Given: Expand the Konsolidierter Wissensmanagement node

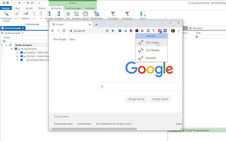Looking at the screenshot, I should coord(17,60).
